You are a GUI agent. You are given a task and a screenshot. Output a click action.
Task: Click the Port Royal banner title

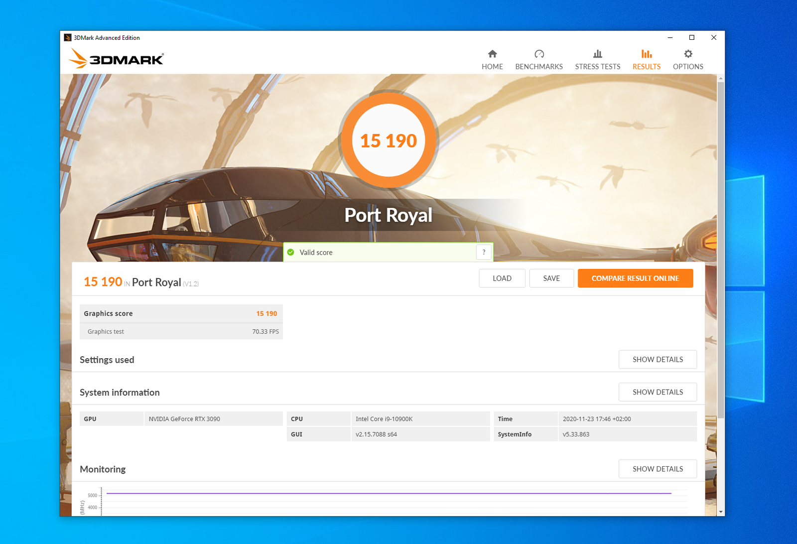pyautogui.click(x=389, y=215)
